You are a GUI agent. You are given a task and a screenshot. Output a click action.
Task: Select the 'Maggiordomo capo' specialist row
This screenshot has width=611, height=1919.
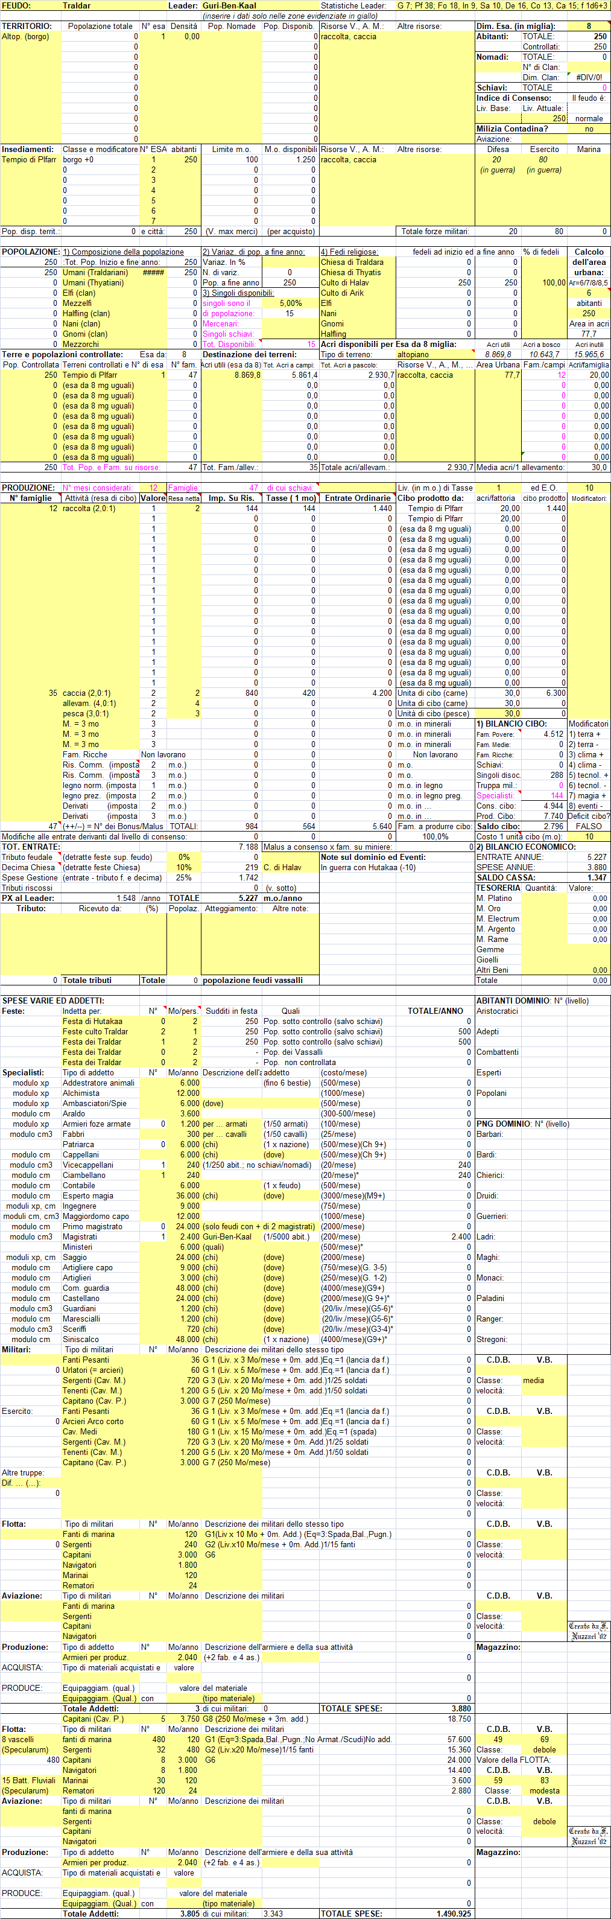click(95, 1217)
